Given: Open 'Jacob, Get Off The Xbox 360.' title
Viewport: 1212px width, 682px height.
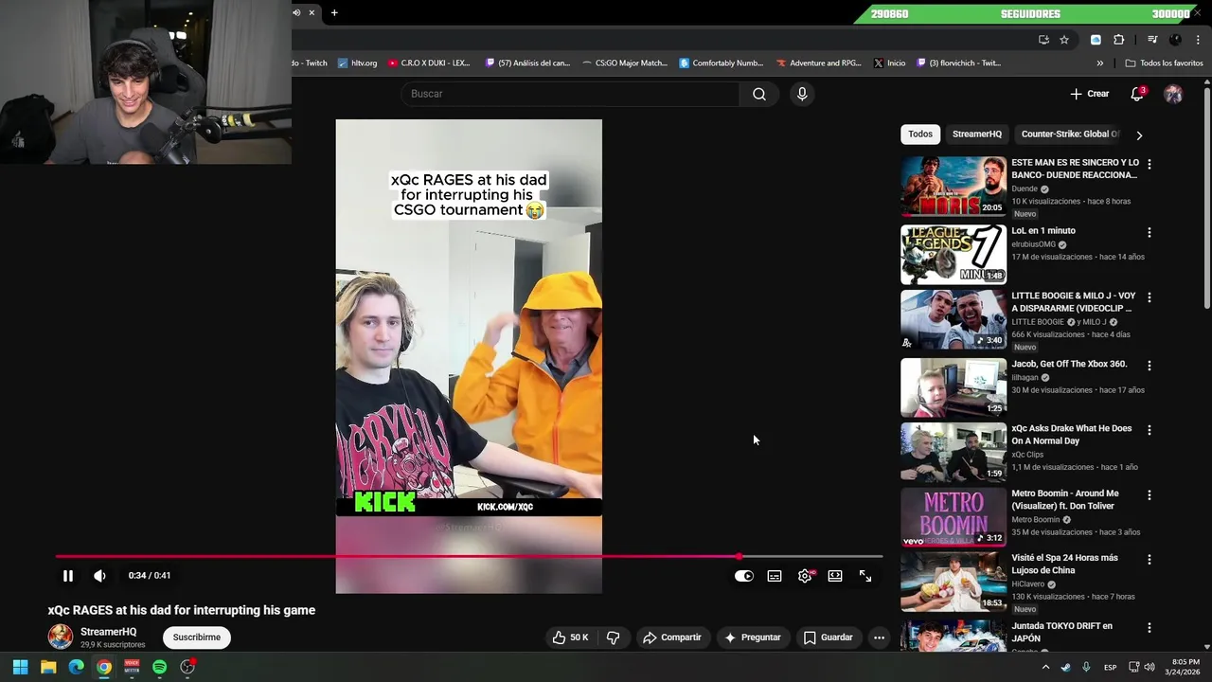Looking at the screenshot, I should [x=1069, y=364].
